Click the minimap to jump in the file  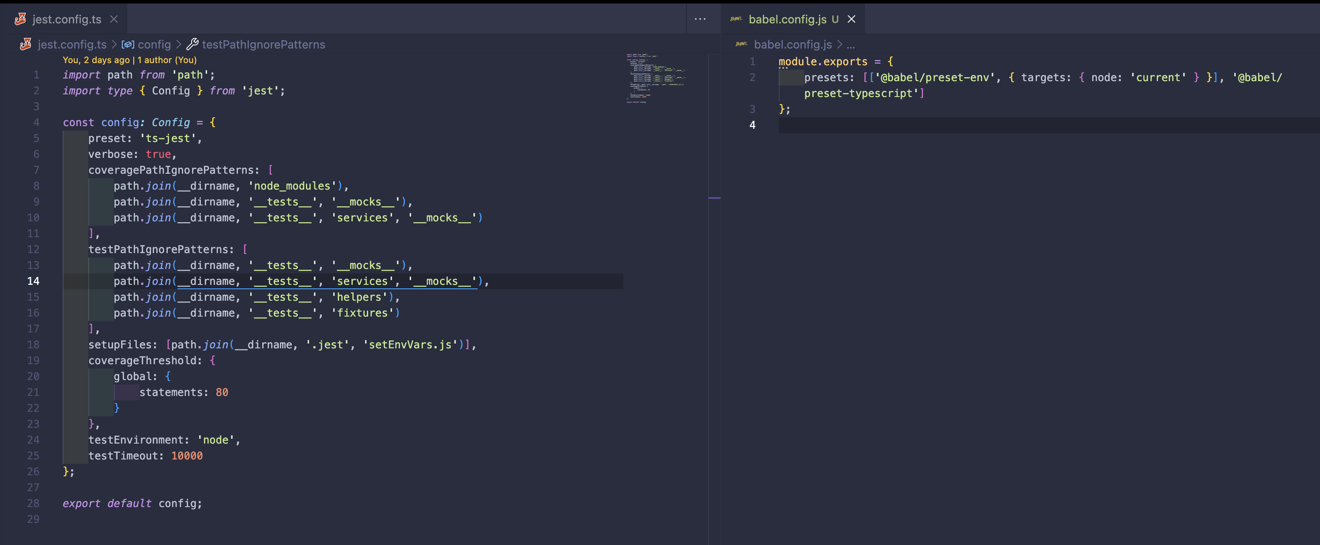656,79
